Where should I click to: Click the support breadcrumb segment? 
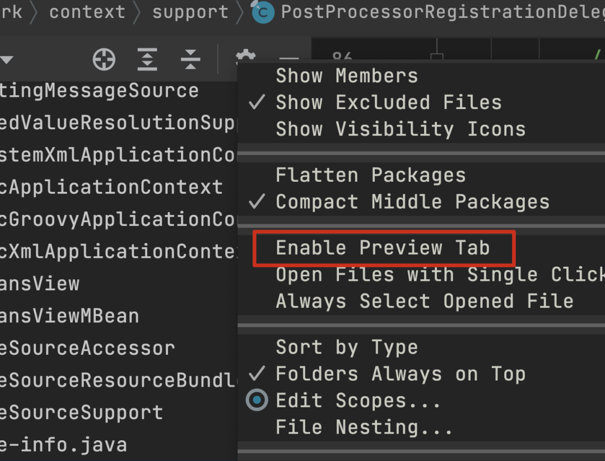(x=190, y=13)
